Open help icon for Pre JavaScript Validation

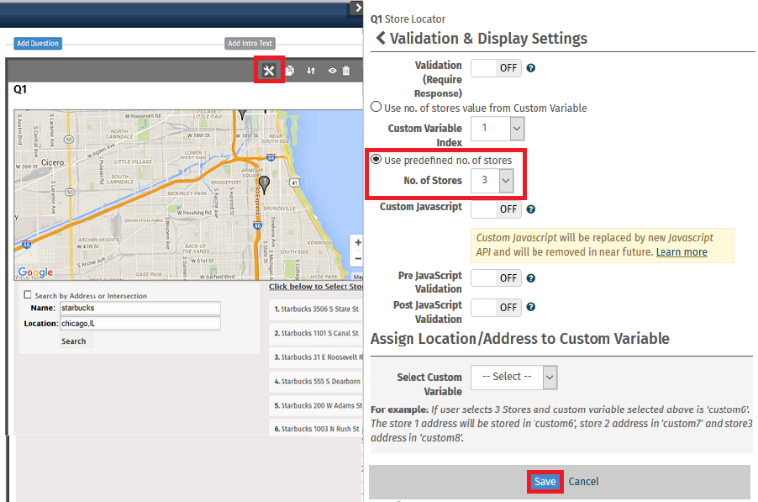pos(531,278)
